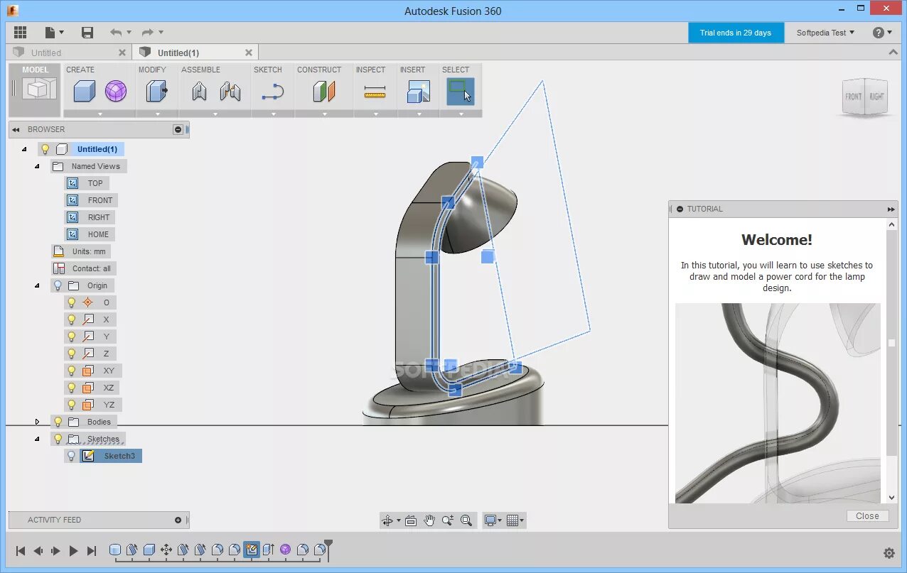907x573 pixels.
Task: Collapse the Sketches folder
Action: pyautogui.click(x=38, y=439)
